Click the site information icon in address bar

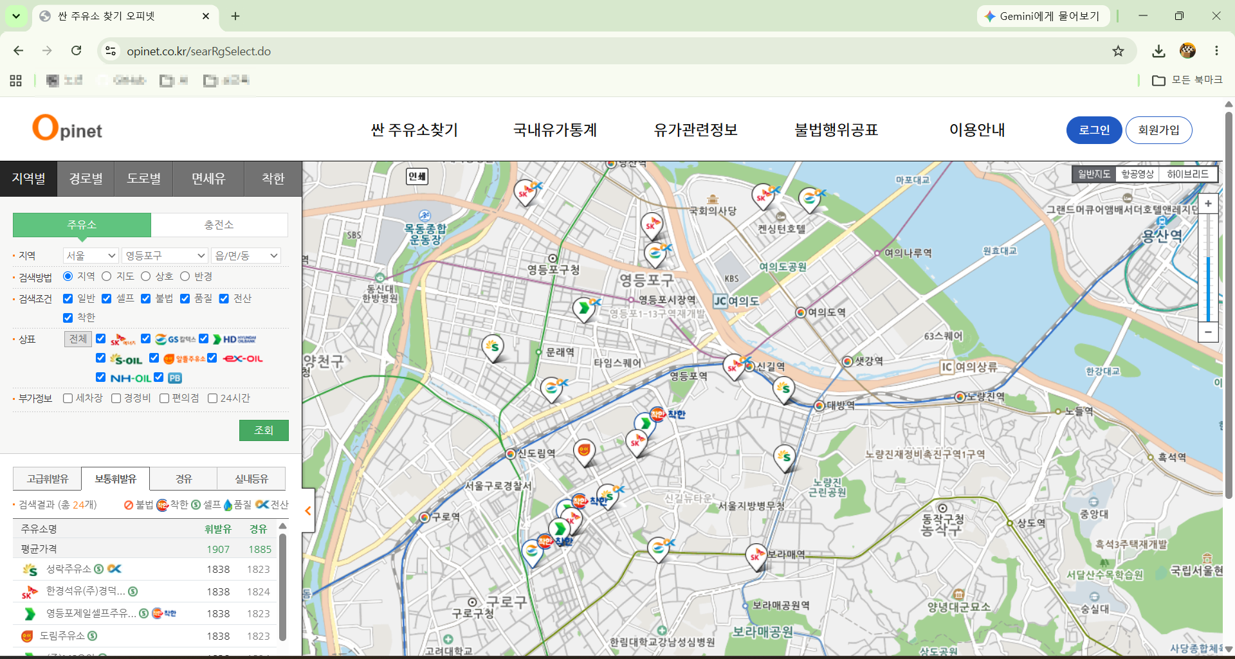point(111,51)
